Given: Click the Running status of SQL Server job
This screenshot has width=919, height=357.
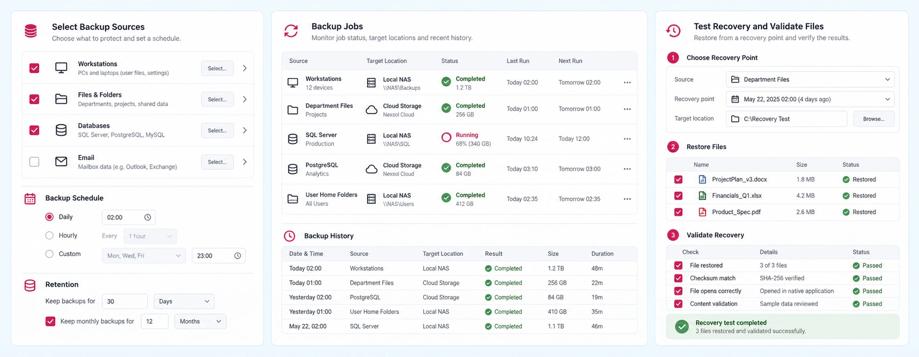Looking at the screenshot, I should 467,135.
